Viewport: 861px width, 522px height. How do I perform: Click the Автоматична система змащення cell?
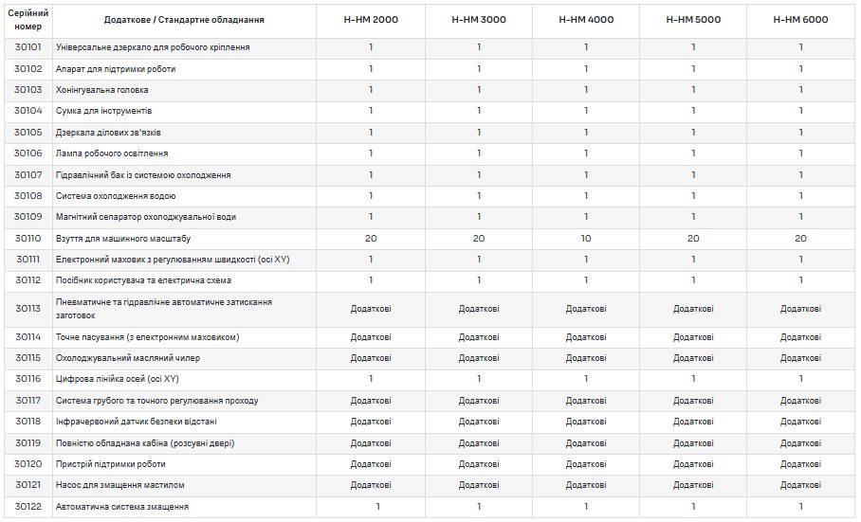[122, 507]
